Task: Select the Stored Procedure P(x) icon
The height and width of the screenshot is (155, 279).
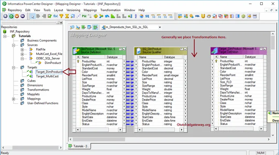Action: point(84,16)
